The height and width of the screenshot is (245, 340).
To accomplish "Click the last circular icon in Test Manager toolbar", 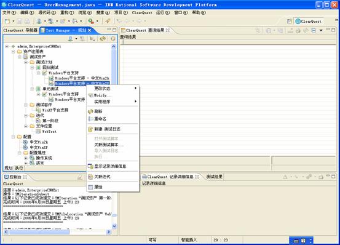I will (113, 39).
